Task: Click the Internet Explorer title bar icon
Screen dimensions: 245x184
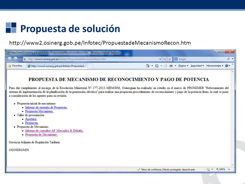Action: 8,53
